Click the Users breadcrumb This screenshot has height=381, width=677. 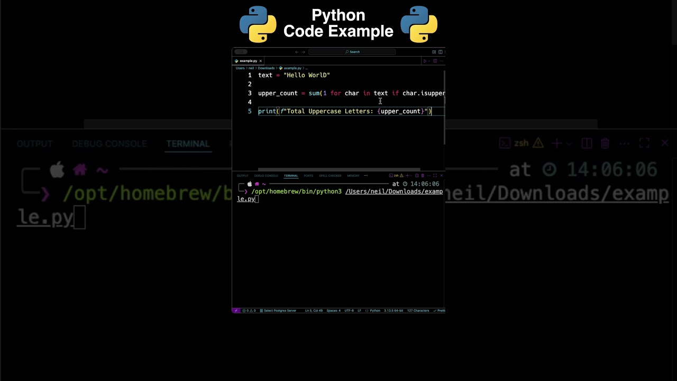[240, 68]
